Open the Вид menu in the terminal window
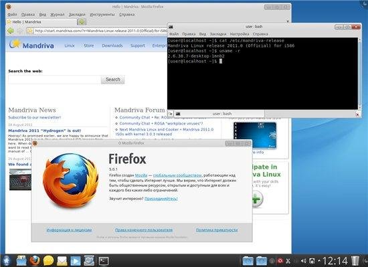Screen dimensions: 368x267 (203, 34)
